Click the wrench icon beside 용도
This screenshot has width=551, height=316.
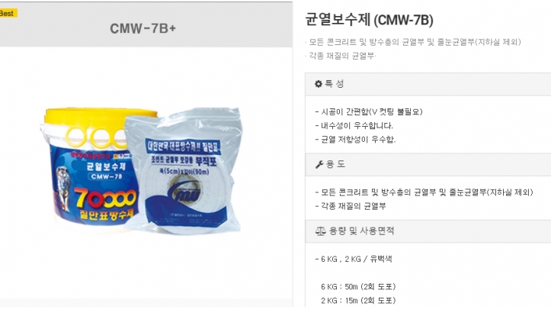319,164
